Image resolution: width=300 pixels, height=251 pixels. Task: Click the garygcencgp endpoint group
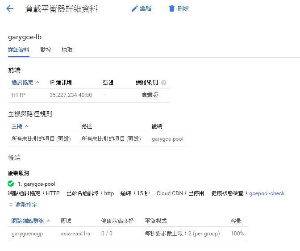tap(27, 234)
